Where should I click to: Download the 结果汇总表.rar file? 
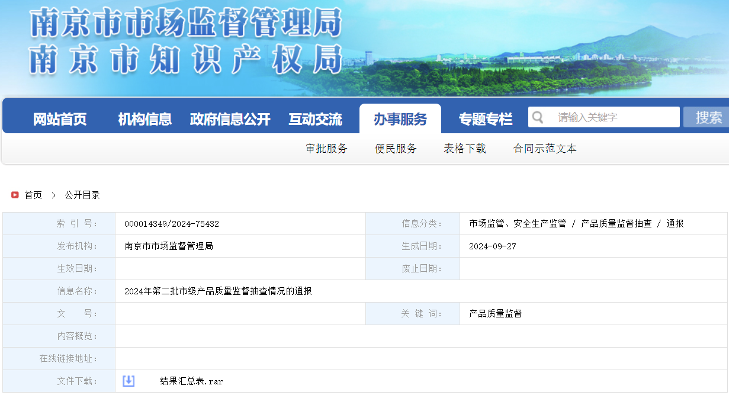[191, 381]
